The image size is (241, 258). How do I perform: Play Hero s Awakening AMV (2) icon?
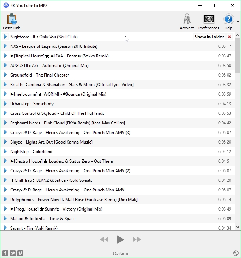[x=5, y=170]
